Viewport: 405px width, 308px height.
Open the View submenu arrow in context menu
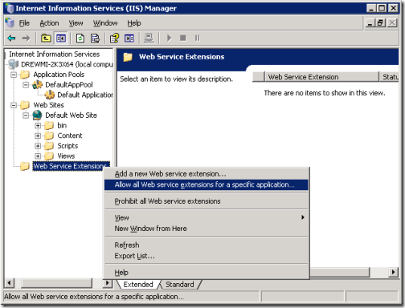pyautogui.click(x=303, y=217)
